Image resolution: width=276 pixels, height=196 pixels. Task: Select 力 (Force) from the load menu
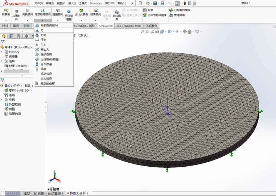click(x=54, y=30)
